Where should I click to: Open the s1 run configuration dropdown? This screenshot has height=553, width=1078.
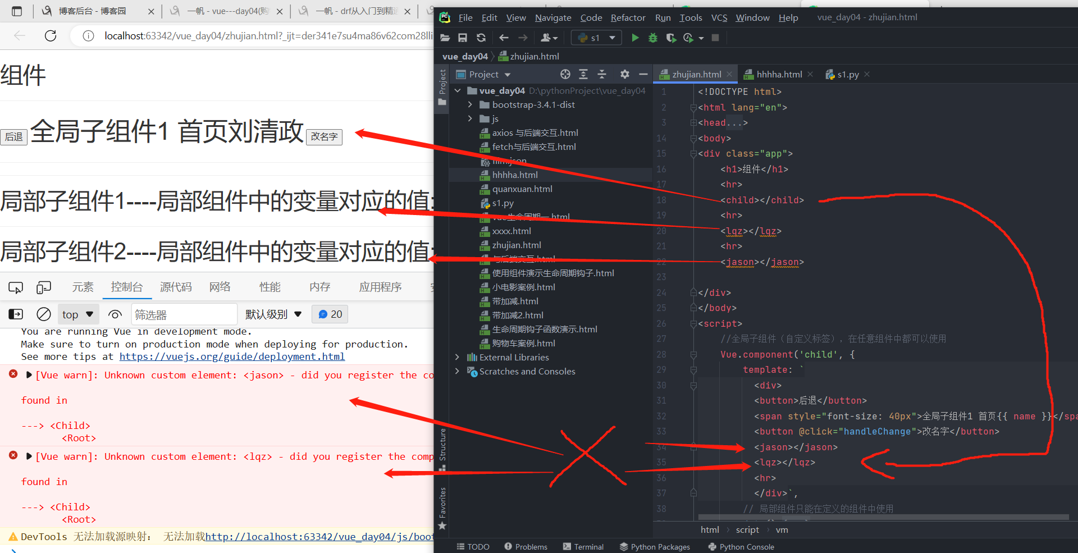pyautogui.click(x=596, y=38)
